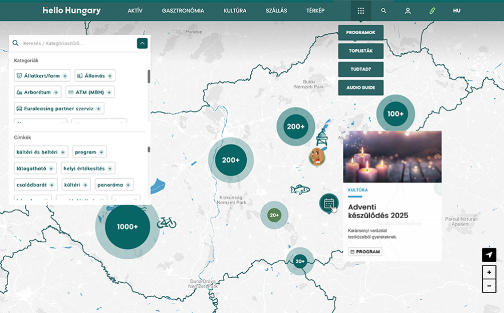The image size is (504, 313).
Task: Click the bicycle icon on the map
Action: point(166,222)
